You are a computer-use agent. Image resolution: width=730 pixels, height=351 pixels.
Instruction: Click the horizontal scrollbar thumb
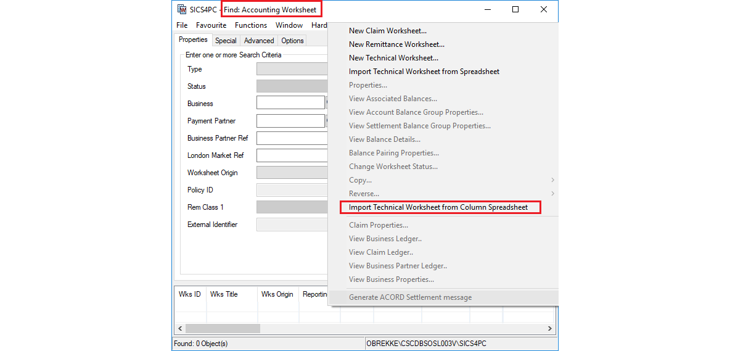pos(223,328)
